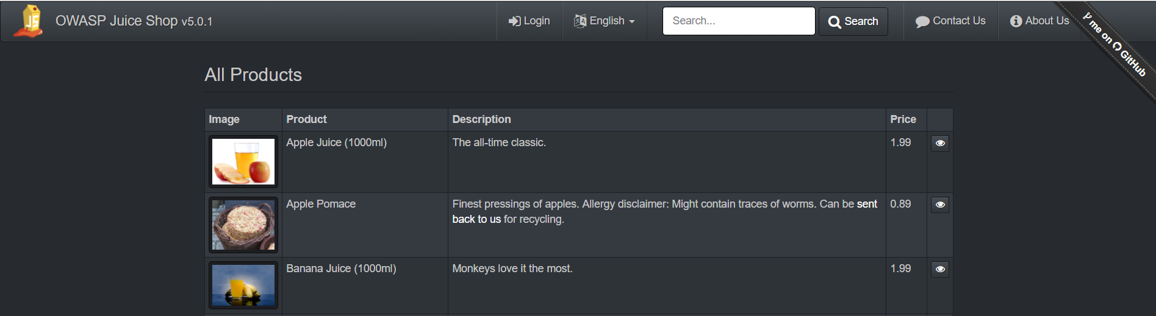This screenshot has width=1156, height=316.
Task: Click the Apple Pomace product image
Action: tap(243, 225)
